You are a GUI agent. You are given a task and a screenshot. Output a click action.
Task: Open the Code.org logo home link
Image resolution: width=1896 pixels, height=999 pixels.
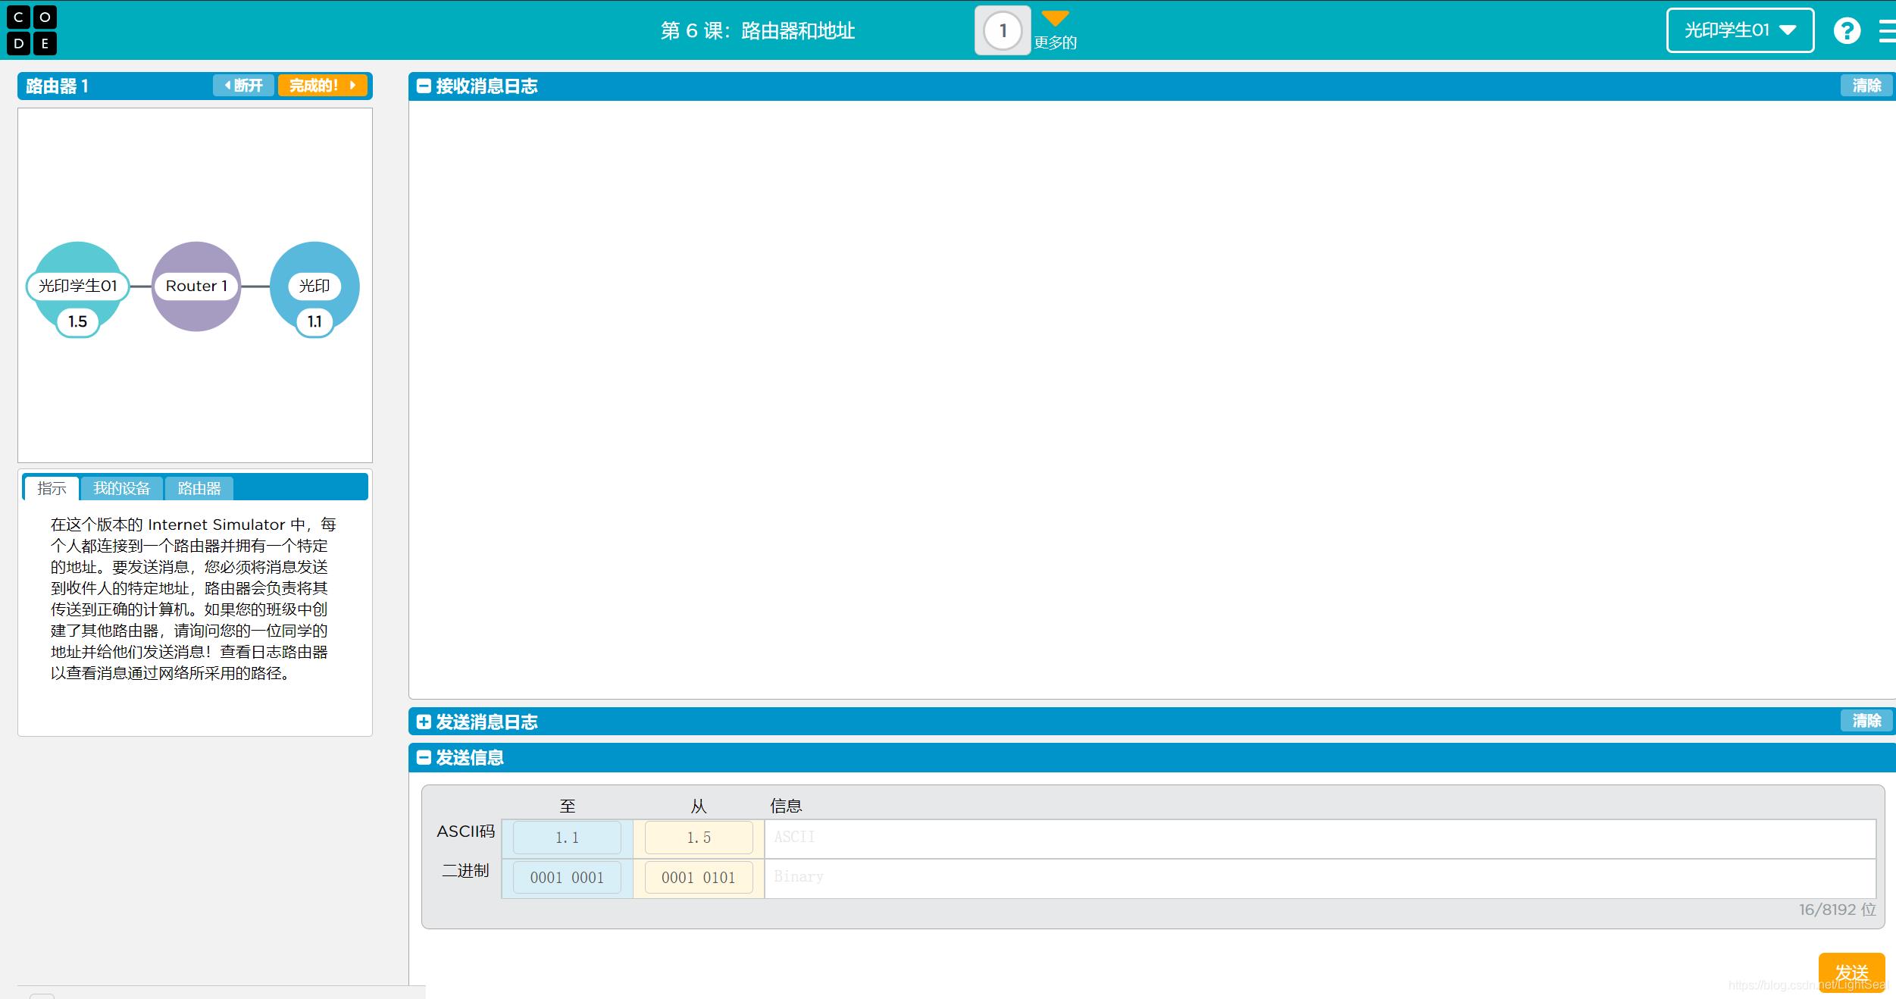(x=32, y=30)
